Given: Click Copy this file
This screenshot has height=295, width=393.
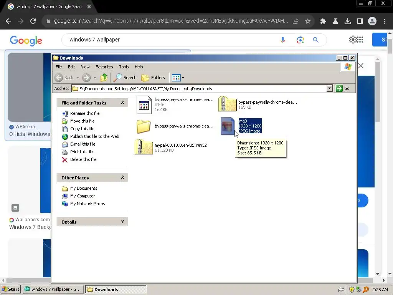Looking at the screenshot, I should pos(82,129).
